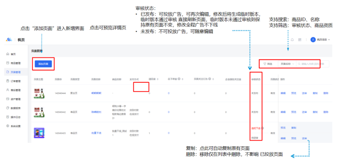Click 预览 in the 违规下线 row

[283, 128]
